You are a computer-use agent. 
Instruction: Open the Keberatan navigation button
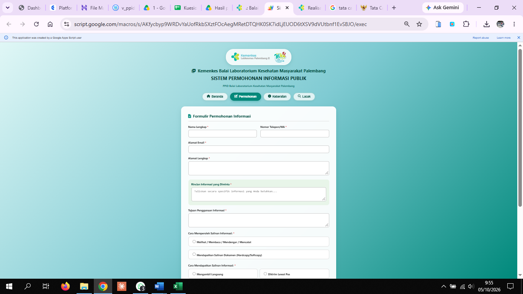[x=277, y=96]
